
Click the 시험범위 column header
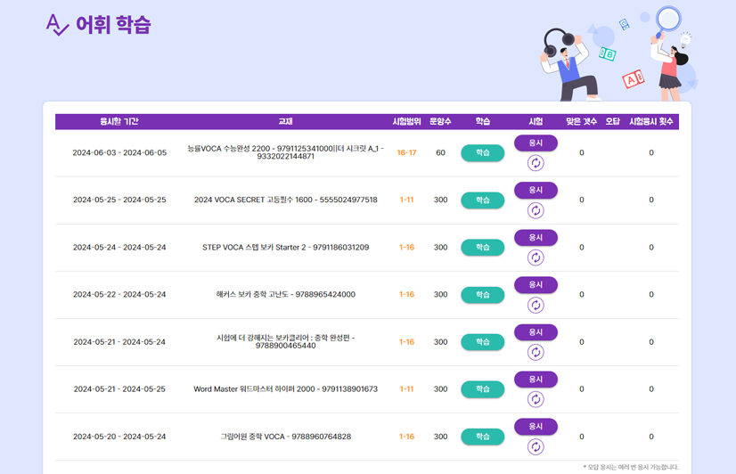point(406,122)
